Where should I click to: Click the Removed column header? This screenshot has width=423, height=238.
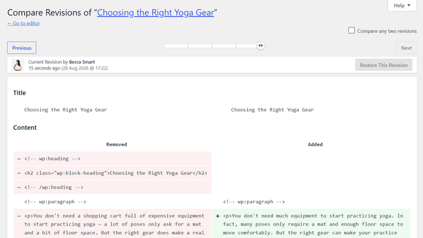[x=116, y=144]
